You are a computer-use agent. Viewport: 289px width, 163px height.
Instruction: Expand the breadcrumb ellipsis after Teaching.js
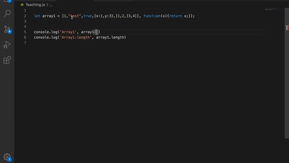coord(51,5)
